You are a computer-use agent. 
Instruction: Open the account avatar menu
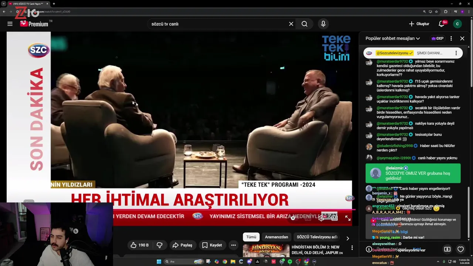[x=457, y=24]
